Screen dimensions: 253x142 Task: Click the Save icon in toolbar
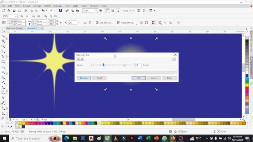14,11
